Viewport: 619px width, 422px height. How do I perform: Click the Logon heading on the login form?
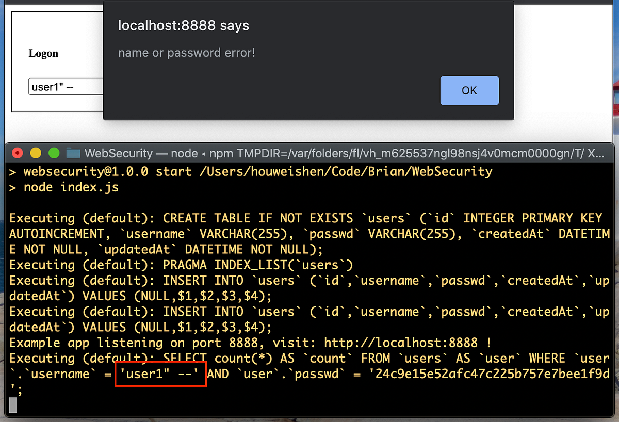tap(43, 53)
